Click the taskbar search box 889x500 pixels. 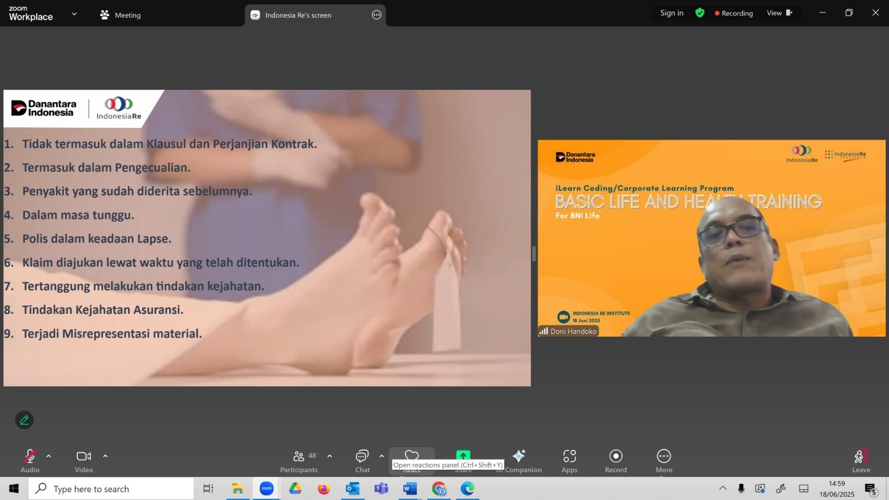click(111, 488)
